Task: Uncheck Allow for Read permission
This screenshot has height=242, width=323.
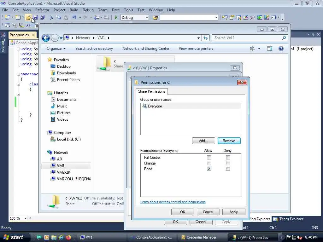Action: tap(209, 169)
